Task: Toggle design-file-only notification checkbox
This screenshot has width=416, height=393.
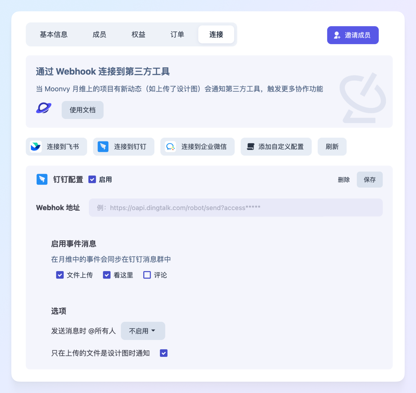Action: pos(164,353)
